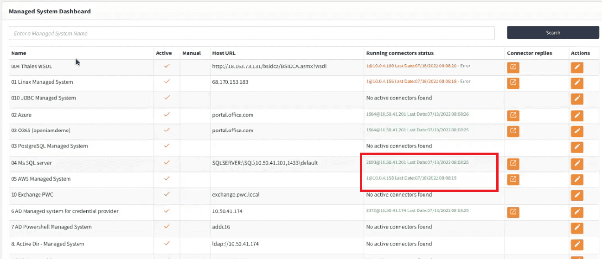Viewport: 602px width, 259px height.
Task: Click the Running connectors status column header
Action: [x=400, y=53]
